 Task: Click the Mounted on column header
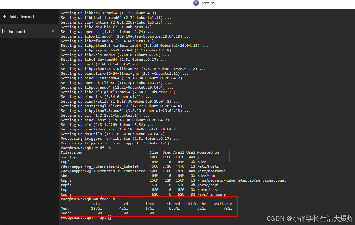[x=208, y=152]
